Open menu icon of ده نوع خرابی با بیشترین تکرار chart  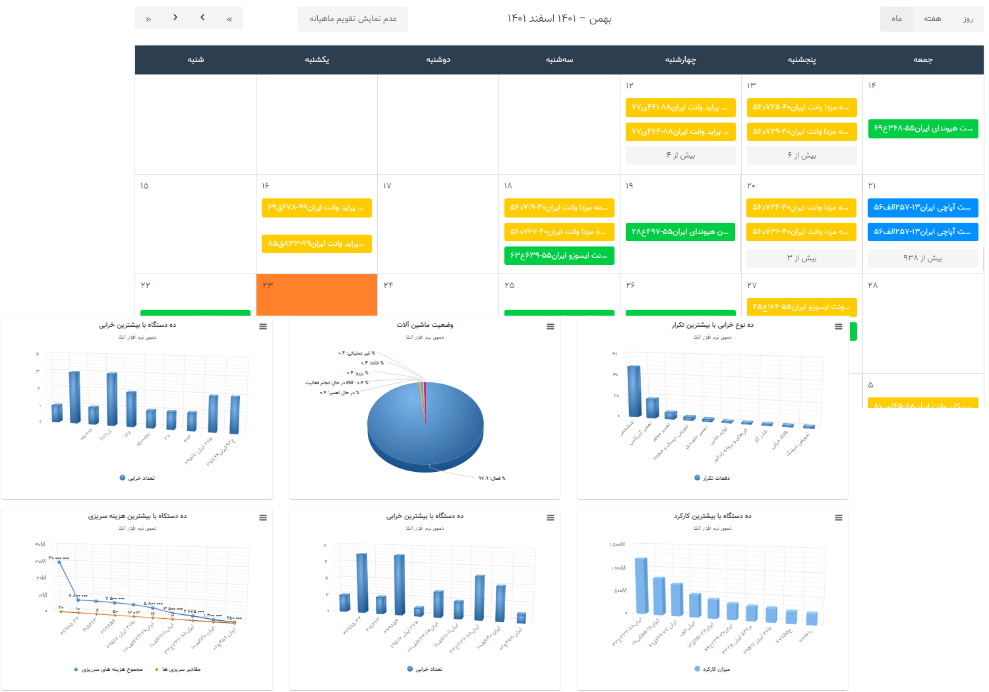(x=839, y=326)
